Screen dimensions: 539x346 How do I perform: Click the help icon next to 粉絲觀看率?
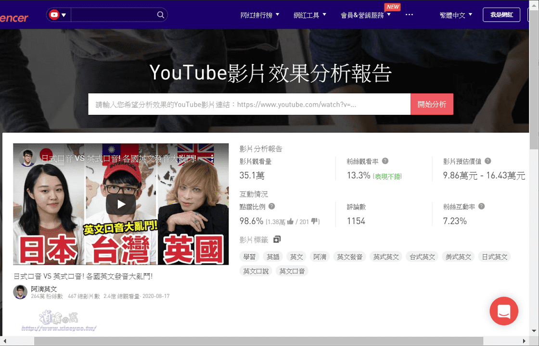point(385,161)
